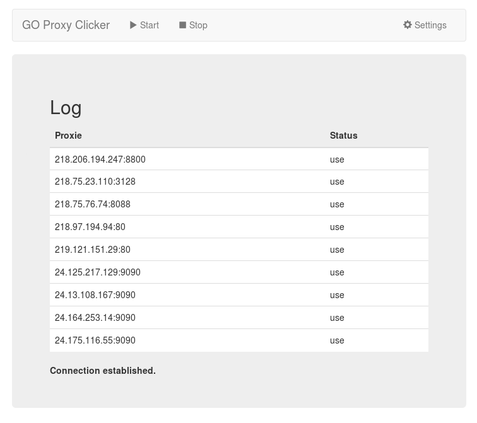Click the Start play icon
477x423 pixels.
coord(133,25)
